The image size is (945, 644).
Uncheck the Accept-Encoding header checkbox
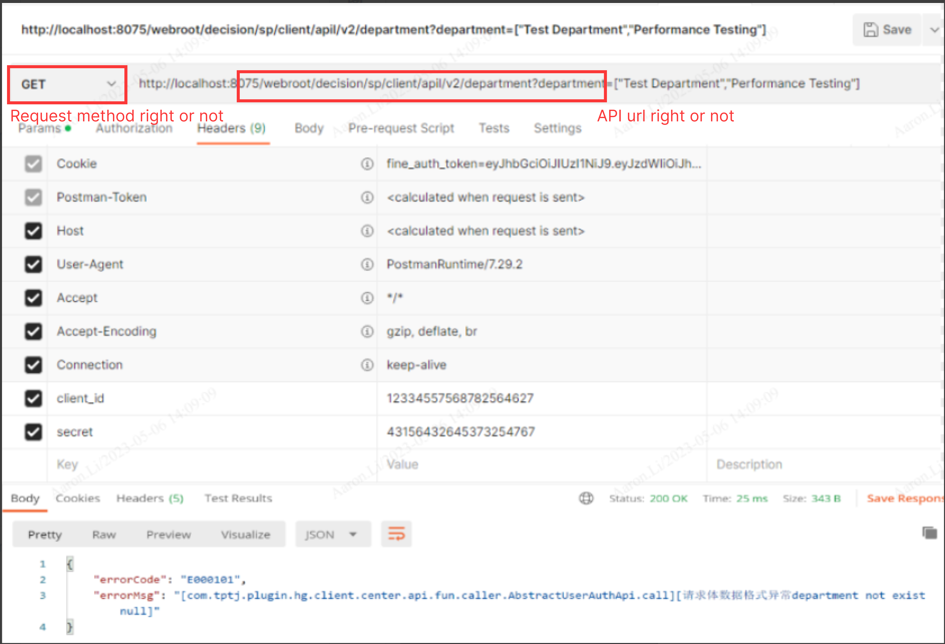coord(33,332)
